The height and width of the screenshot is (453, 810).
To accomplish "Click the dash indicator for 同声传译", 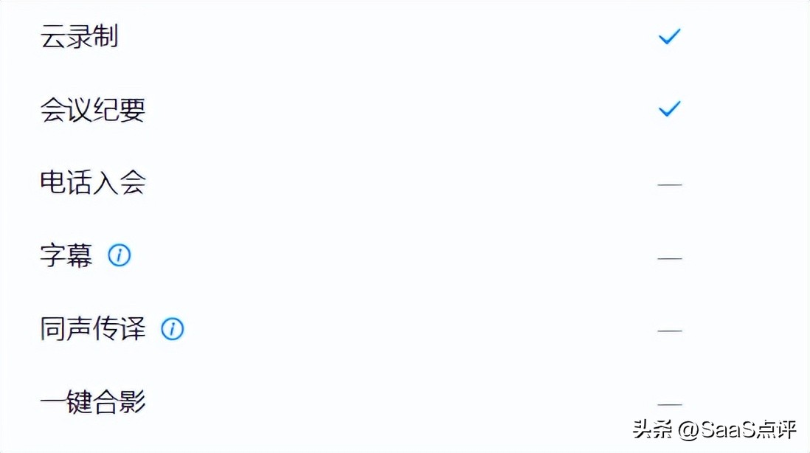I will point(669,331).
